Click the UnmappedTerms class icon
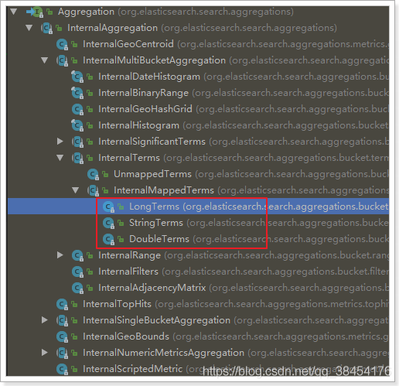 point(93,174)
